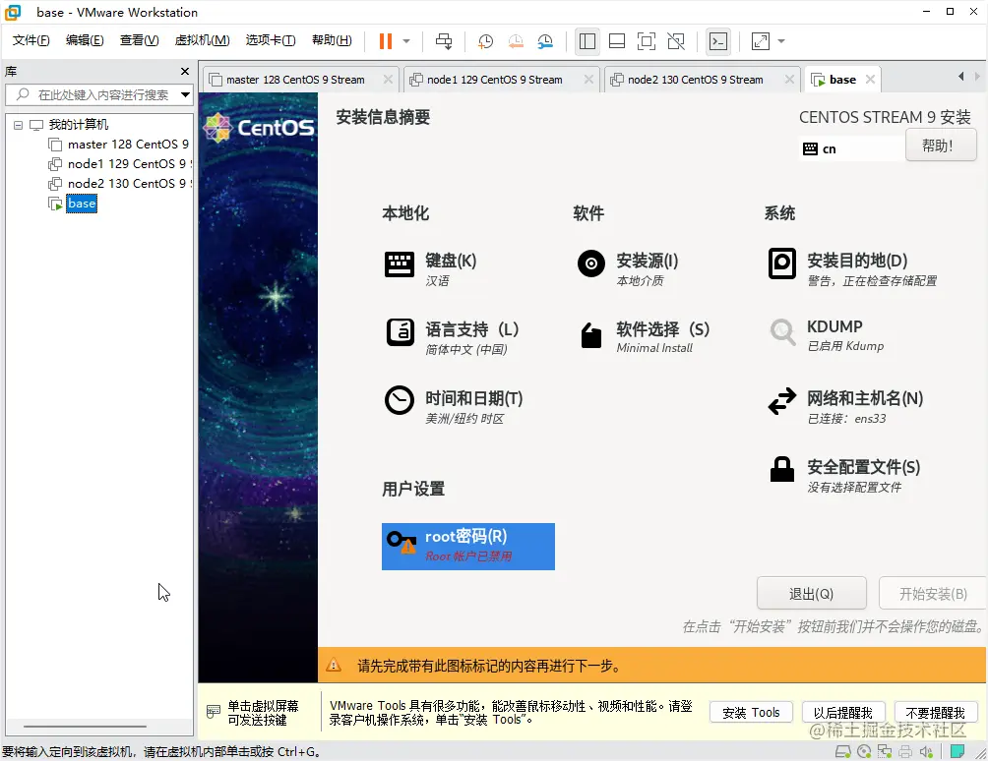
Task: Click the hard disk status bar icon
Action: [842, 751]
